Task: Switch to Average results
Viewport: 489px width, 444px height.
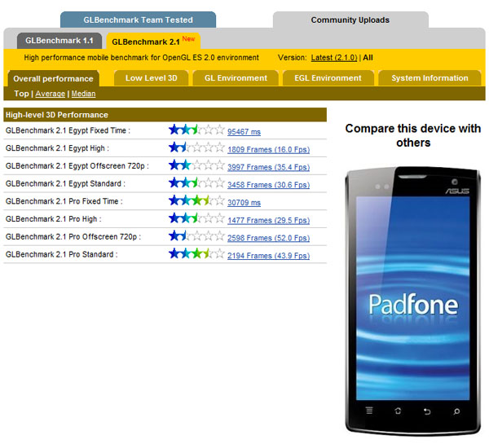Action: 51,94
